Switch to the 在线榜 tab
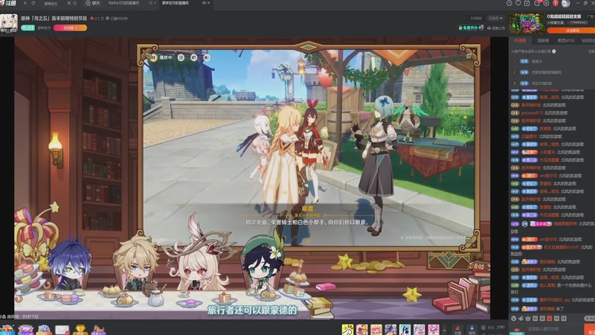 pos(520,40)
